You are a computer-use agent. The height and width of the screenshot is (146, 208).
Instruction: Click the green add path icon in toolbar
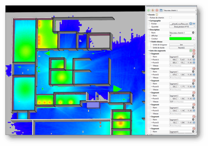click(148, 10)
